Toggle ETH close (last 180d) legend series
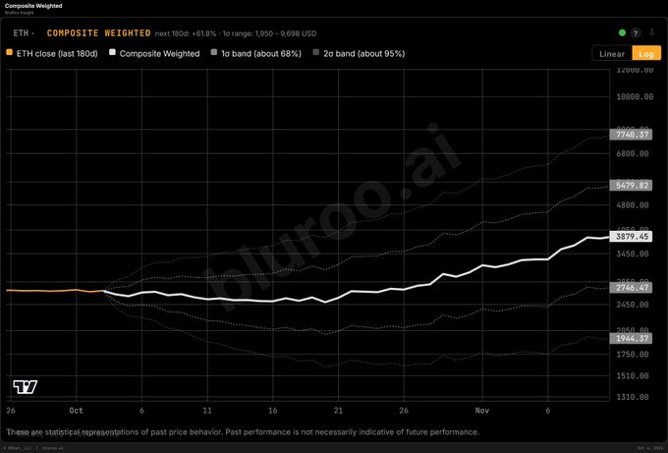This screenshot has width=668, height=453. (x=52, y=54)
